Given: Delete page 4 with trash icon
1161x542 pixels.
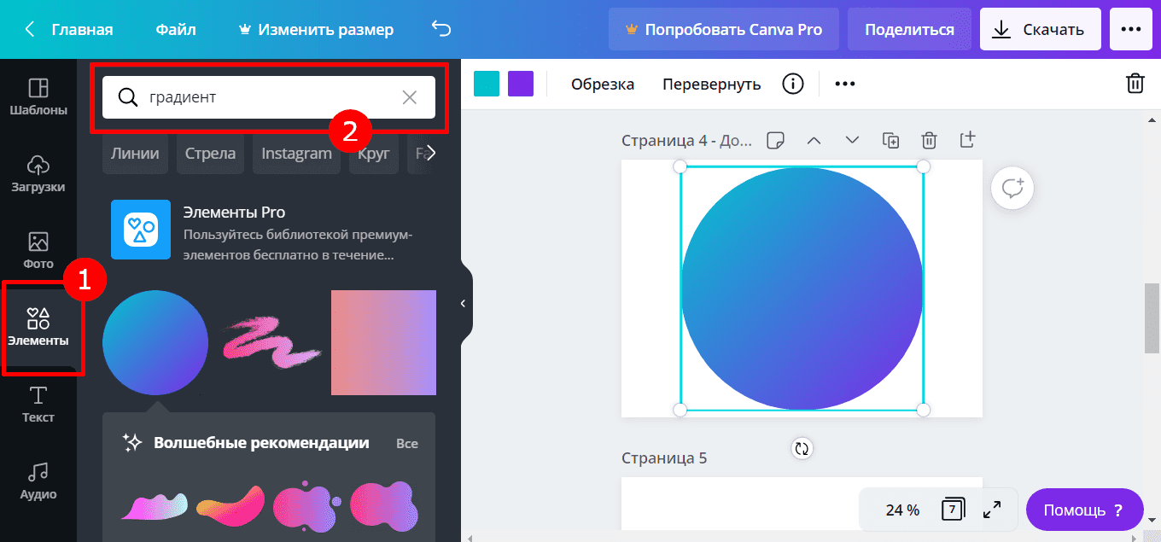Looking at the screenshot, I should coord(930,140).
